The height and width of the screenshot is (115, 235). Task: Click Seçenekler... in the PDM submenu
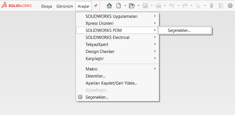pos(185,30)
